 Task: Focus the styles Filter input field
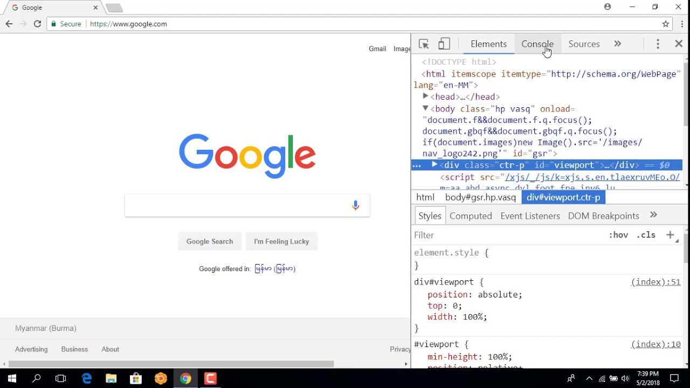coord(507,235)
